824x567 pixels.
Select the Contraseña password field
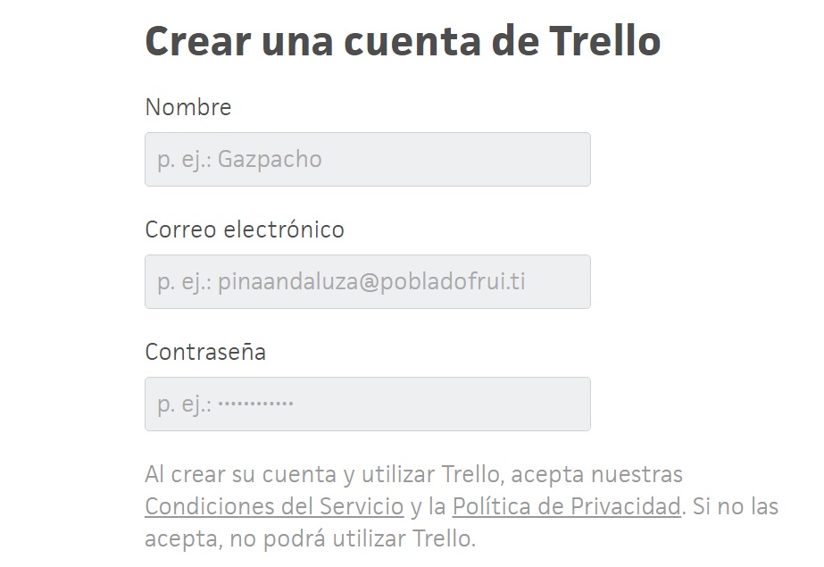[367, 404]
